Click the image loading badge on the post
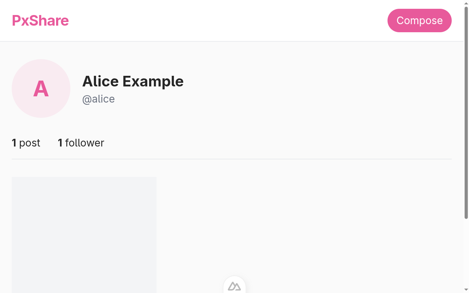This screenshot has width=469, height=293. 234,287
